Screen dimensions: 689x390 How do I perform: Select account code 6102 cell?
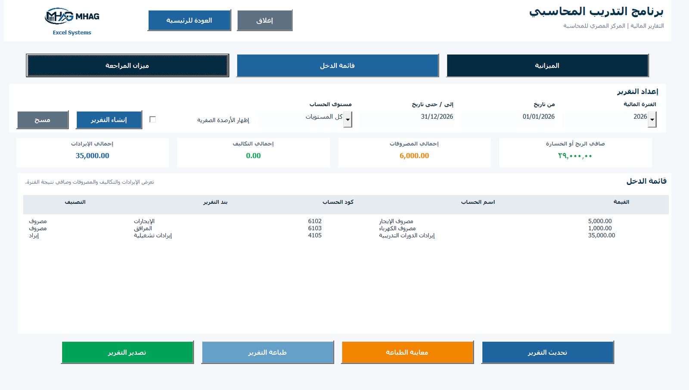pos(315,221)
